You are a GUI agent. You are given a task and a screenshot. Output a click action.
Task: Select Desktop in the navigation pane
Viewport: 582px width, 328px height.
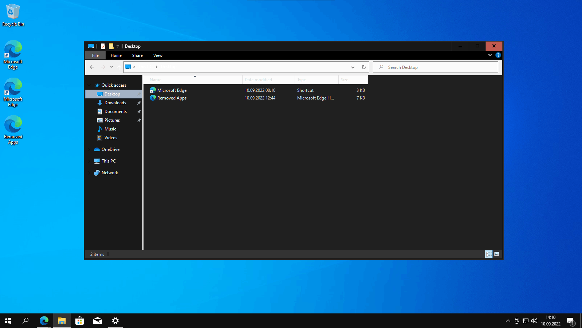point(114,94)
